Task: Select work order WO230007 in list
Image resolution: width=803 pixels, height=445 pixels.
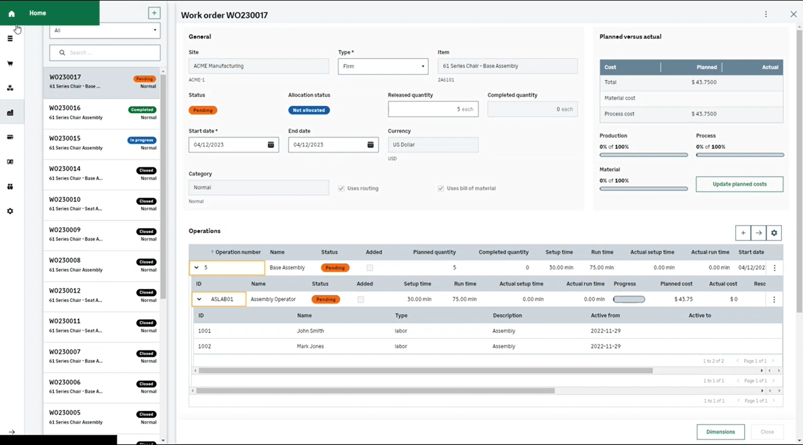Action: (x=102, y=357)
